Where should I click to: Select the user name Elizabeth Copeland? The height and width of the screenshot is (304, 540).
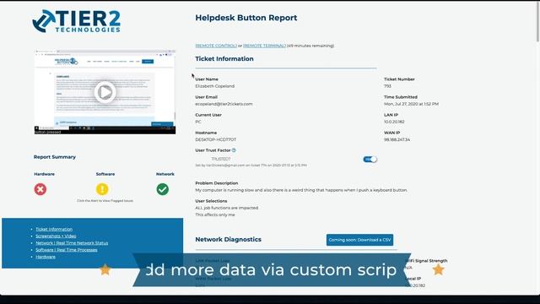click(x=215, y=86)
